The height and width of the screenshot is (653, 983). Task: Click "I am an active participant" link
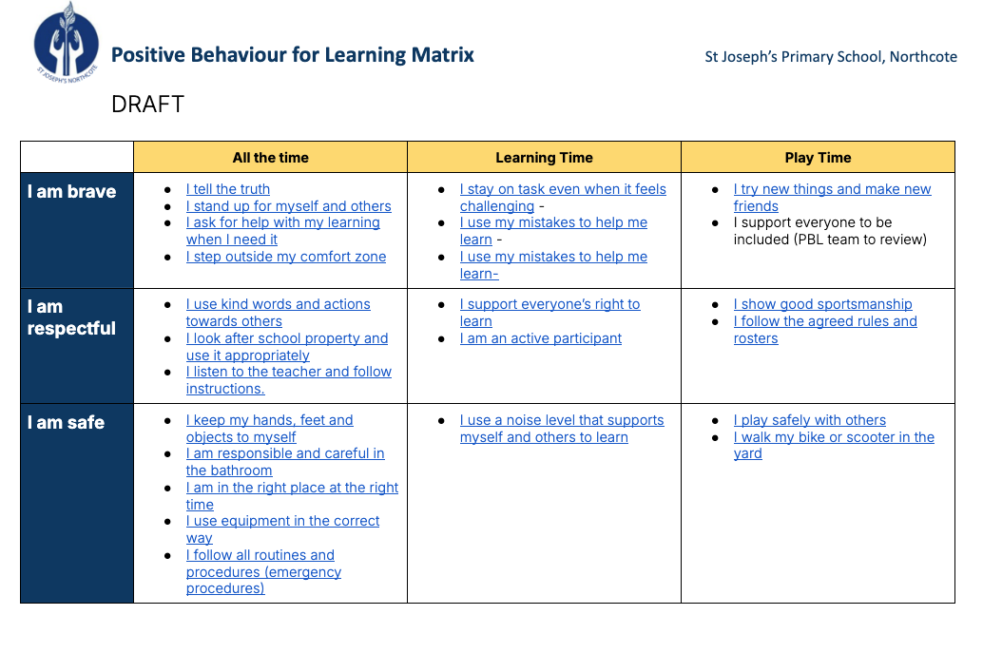point(540,338)
